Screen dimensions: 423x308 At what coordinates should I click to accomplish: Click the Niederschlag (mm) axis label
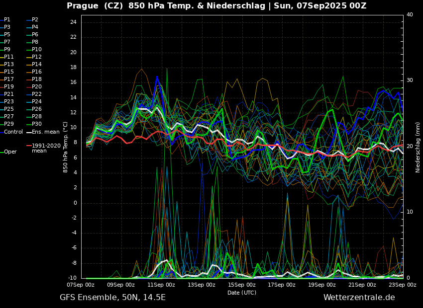click(x=418, y=147)
